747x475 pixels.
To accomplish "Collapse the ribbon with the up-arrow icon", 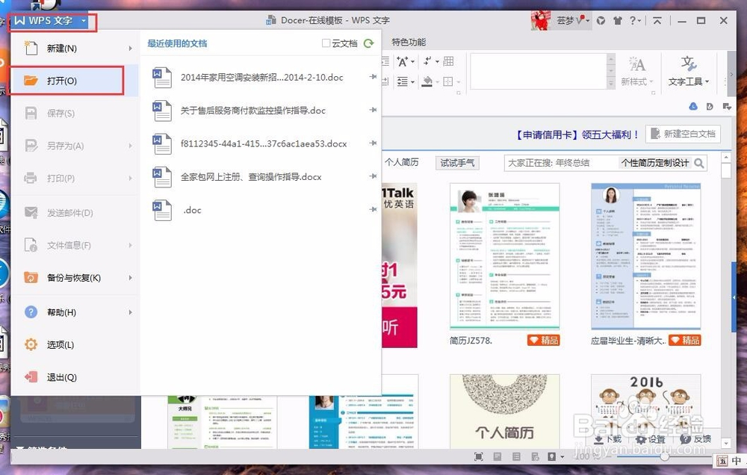I will coord(657,20).
